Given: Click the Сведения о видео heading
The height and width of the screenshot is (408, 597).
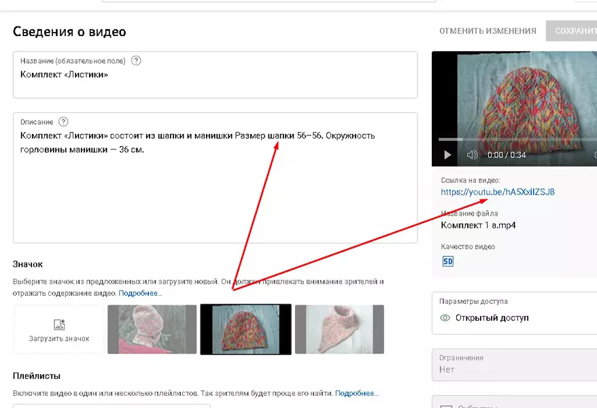Looking at the screenshot, I should point(69,31).
